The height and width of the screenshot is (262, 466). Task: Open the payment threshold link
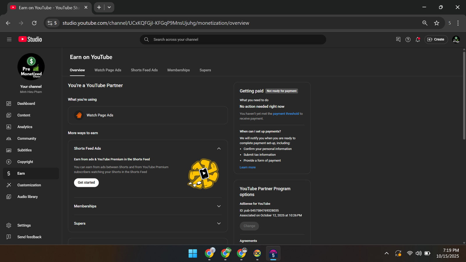pyautogui.click(x=286, y=114)
